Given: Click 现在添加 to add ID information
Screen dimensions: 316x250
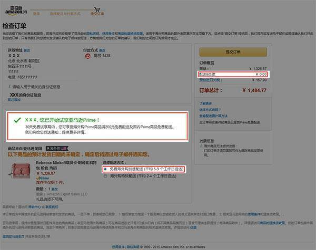Looking at the screenshot, I should pos(14,100).
